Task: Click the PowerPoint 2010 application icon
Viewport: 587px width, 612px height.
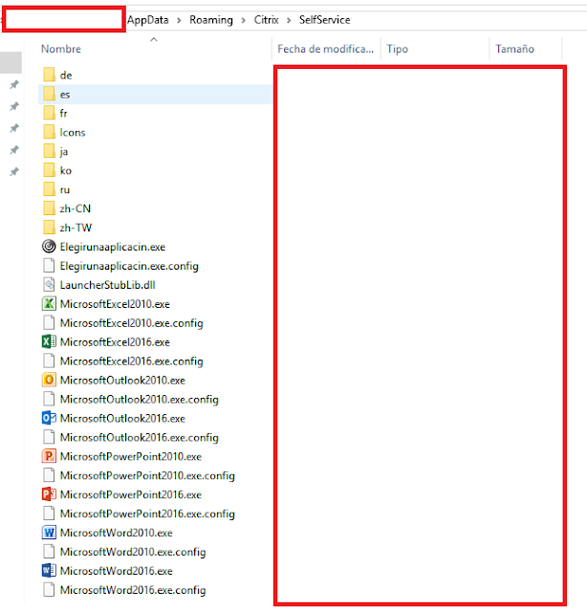Action: 49,456
